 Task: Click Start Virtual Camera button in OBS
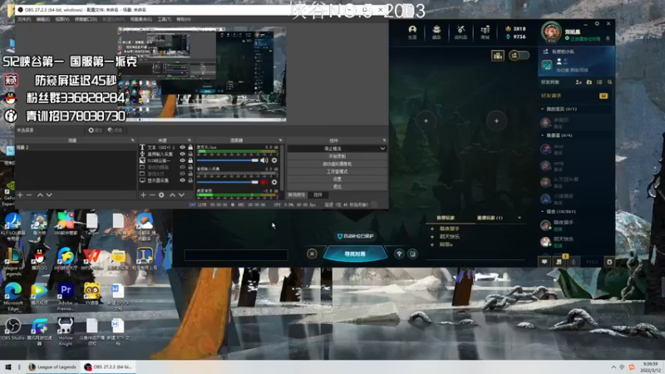click(337, 164)
